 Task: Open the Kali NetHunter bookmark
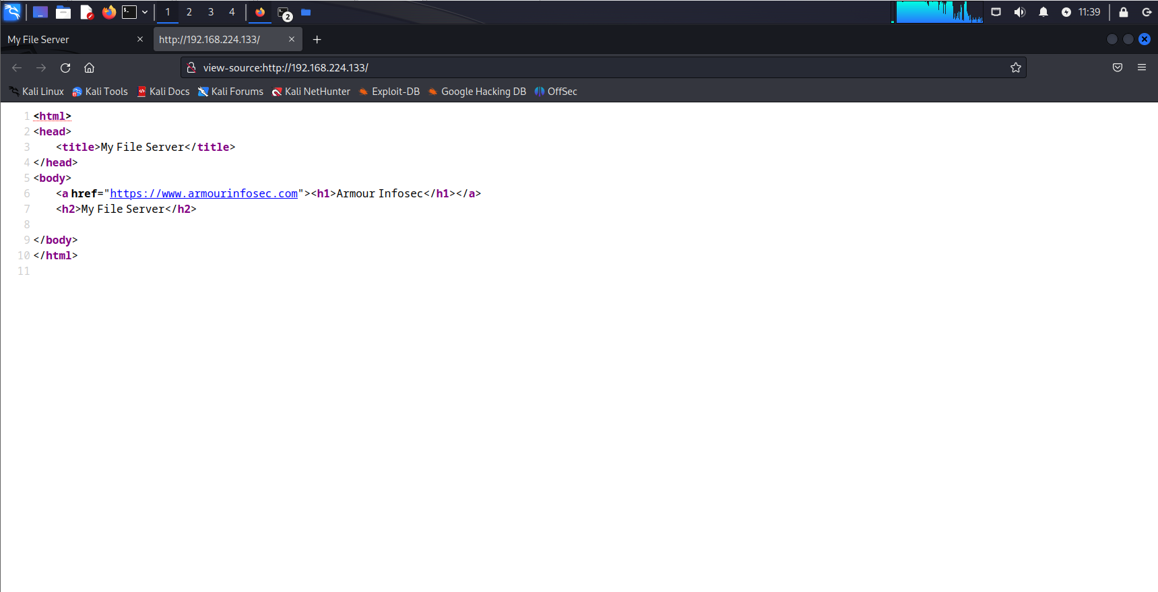coord(311,92)
